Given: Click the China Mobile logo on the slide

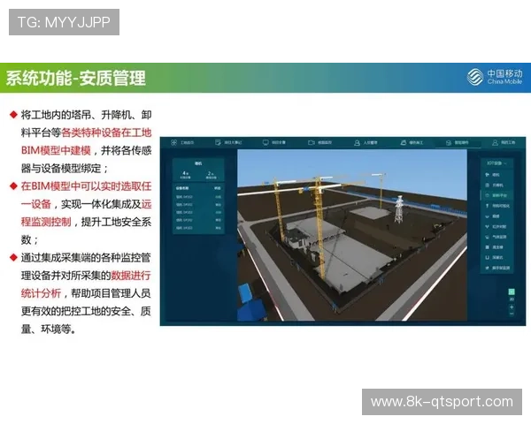Looking at the screenshot, I should (495, 77).
